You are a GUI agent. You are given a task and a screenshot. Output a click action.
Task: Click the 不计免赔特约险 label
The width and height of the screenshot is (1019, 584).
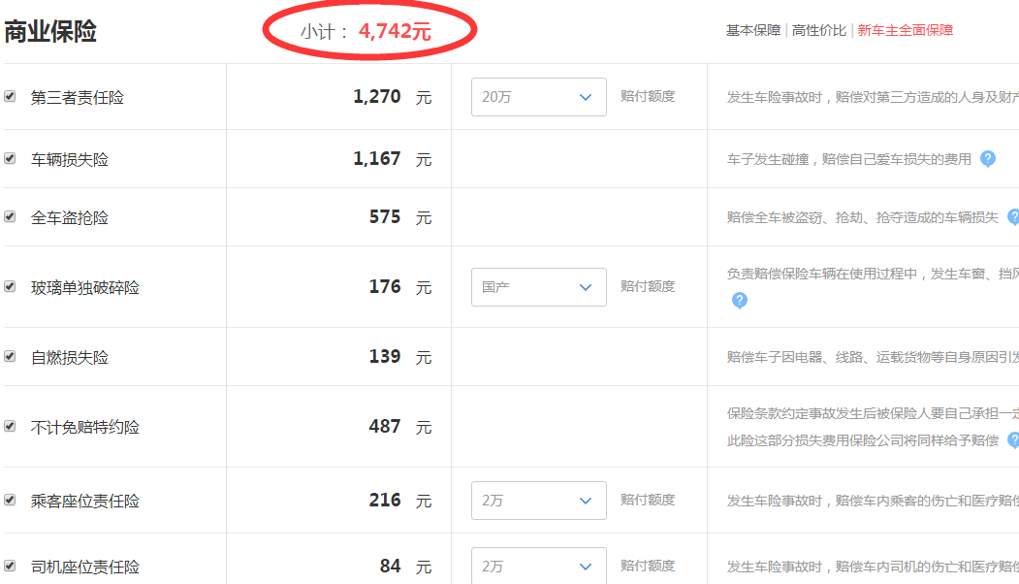coord(85,427)
